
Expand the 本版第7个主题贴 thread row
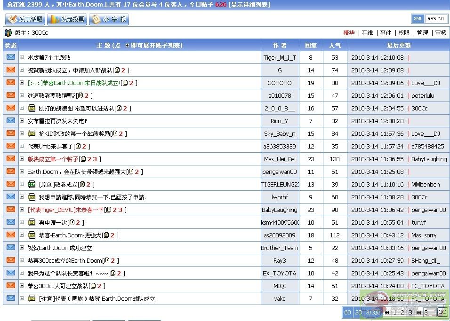(x=22, y=58)
